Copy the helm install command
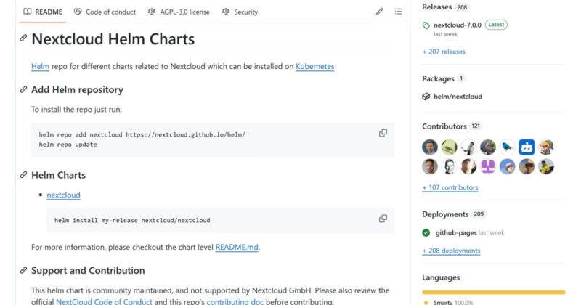This screenshot has width=581, height=305. click(x=383, y=219)
